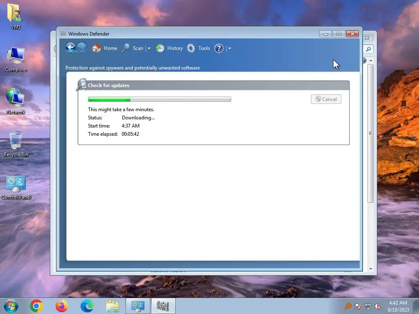Viewport: 419px width, 314px height.
Task: Switch to Windows Defender taskbar button
Action: pos(163,306)
